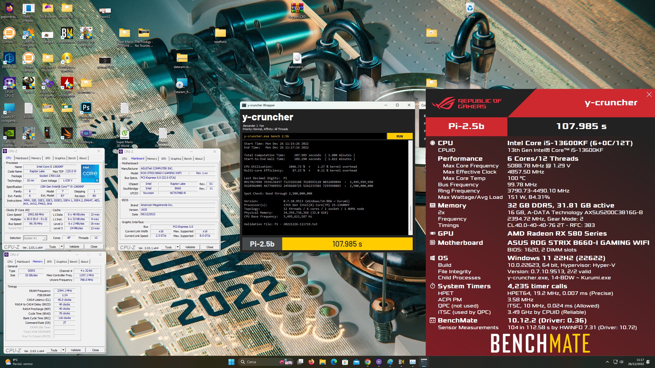
Task: Expand Tools dropdown arrow in Mainboard window
Action: coord(178,247)
